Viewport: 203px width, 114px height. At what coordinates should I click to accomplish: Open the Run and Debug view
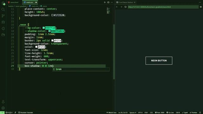tap(3, 22)
